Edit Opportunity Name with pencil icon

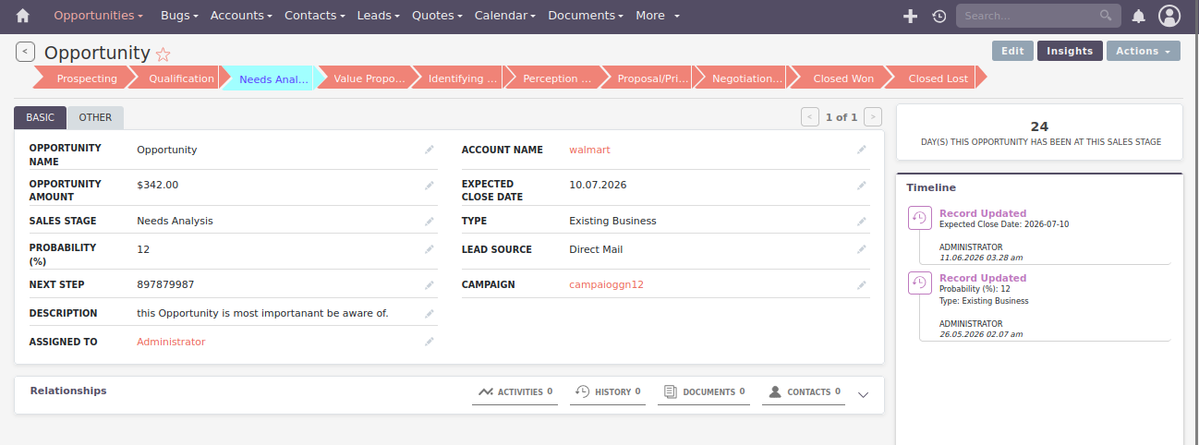point(429,150)
